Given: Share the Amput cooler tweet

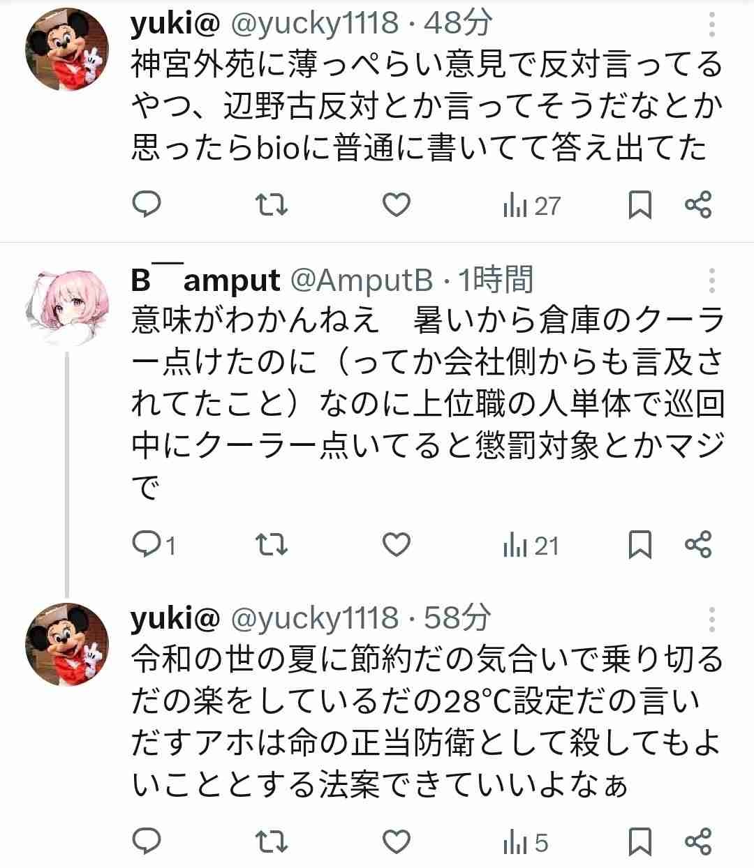Looking at the screenshot, I should (x=697, y=544).
